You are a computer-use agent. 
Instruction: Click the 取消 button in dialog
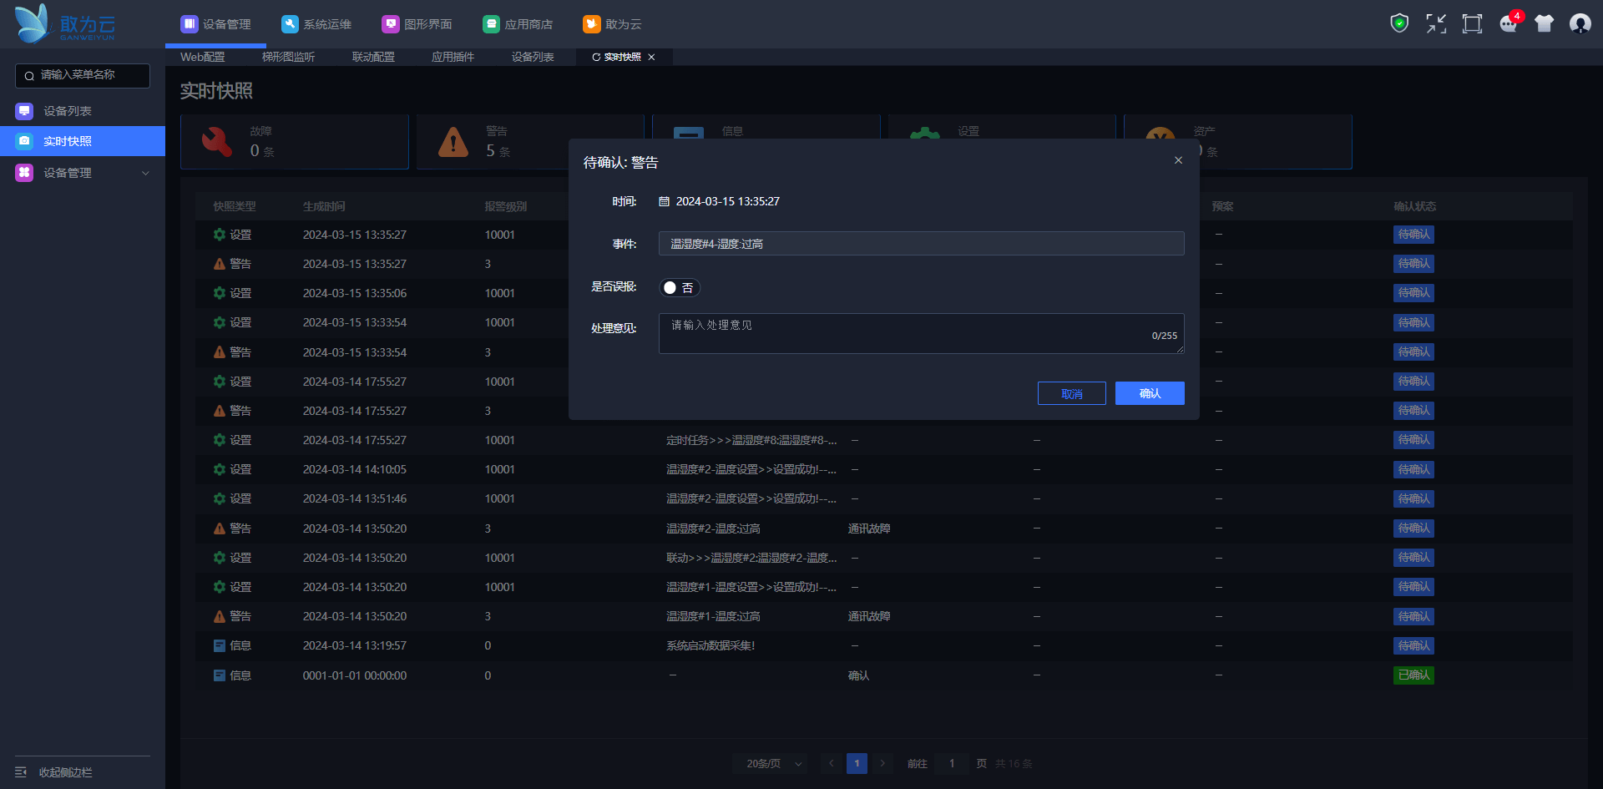click(1071, 393)
